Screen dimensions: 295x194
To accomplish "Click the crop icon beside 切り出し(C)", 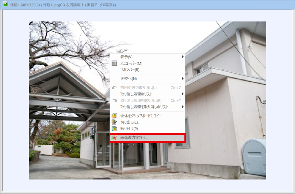I will coord(114,122).
